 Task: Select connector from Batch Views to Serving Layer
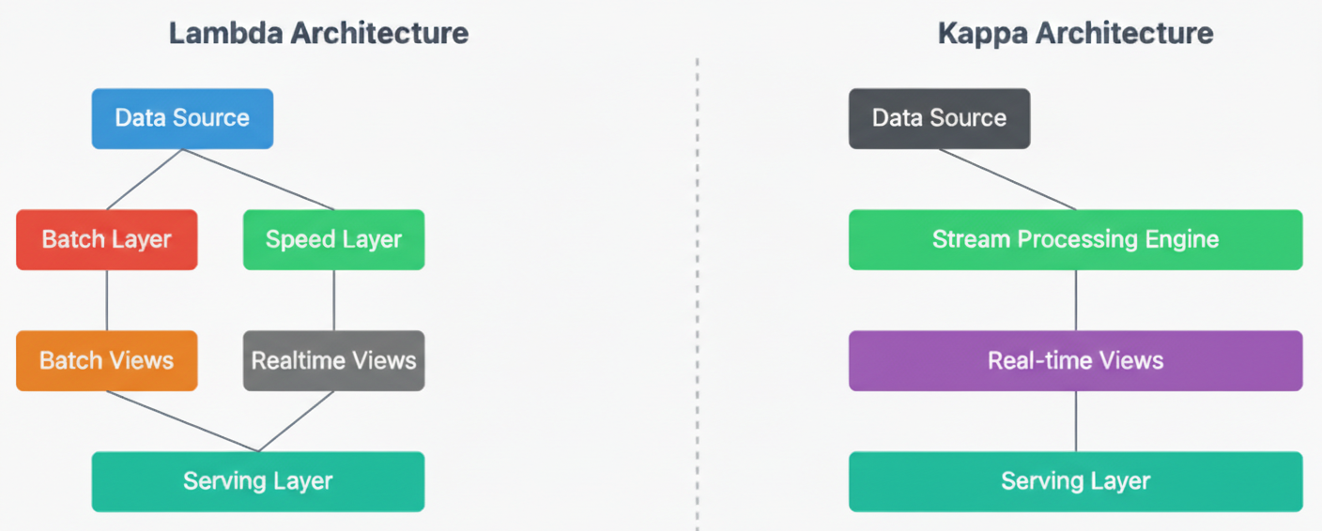[182, 421]
